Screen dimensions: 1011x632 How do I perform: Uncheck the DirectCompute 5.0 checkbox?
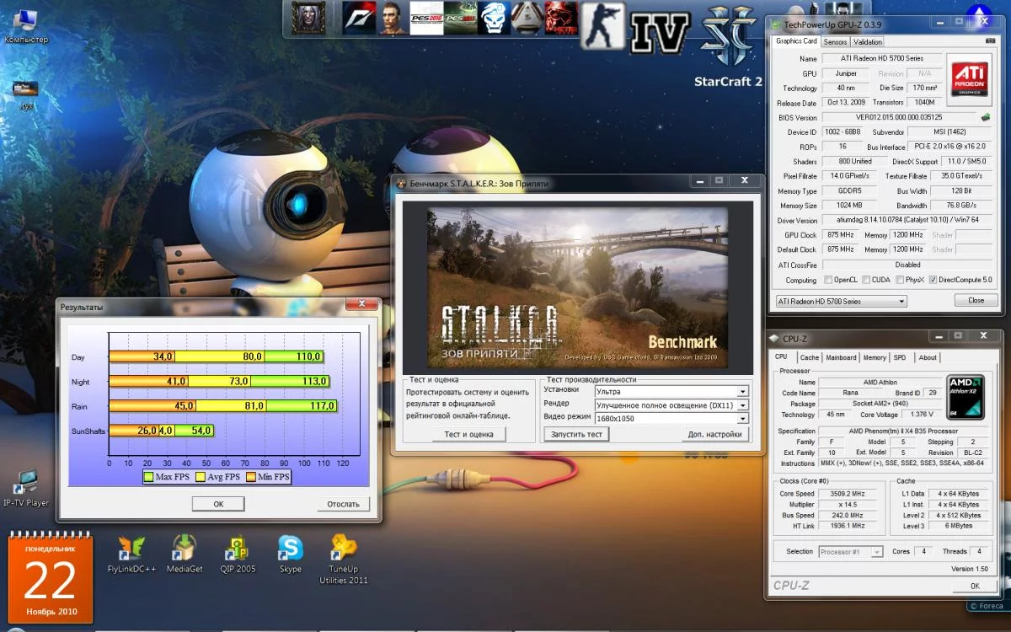933,280
